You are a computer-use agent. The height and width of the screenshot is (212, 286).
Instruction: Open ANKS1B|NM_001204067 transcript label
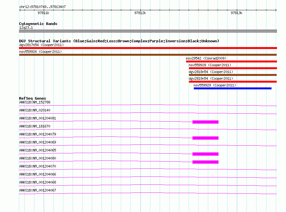point(38,190)
